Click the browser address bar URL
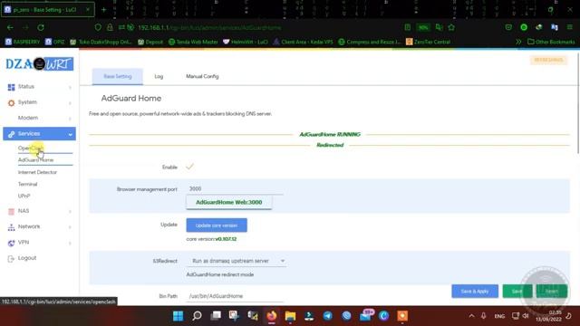580x326 pixels. 209,28
